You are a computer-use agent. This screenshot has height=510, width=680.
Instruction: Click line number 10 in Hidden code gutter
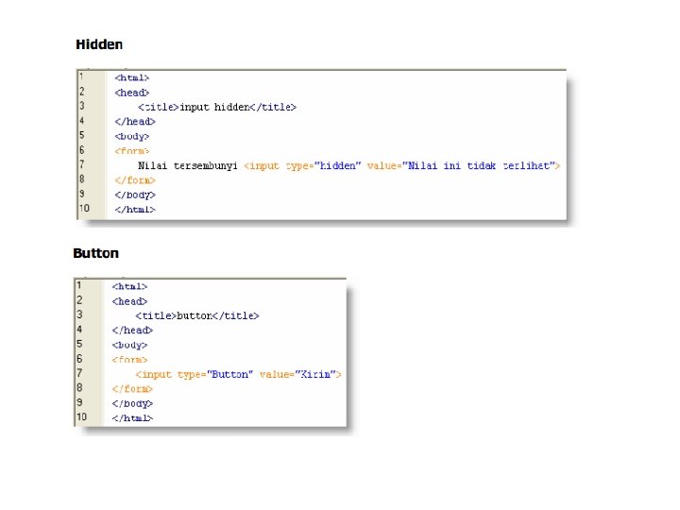pyautogui.click(x=84, y=208)
